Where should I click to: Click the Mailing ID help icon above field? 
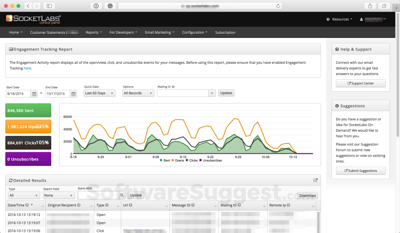[173, 87]
